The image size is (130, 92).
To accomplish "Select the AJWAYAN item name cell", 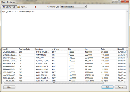I will [43, 58].
